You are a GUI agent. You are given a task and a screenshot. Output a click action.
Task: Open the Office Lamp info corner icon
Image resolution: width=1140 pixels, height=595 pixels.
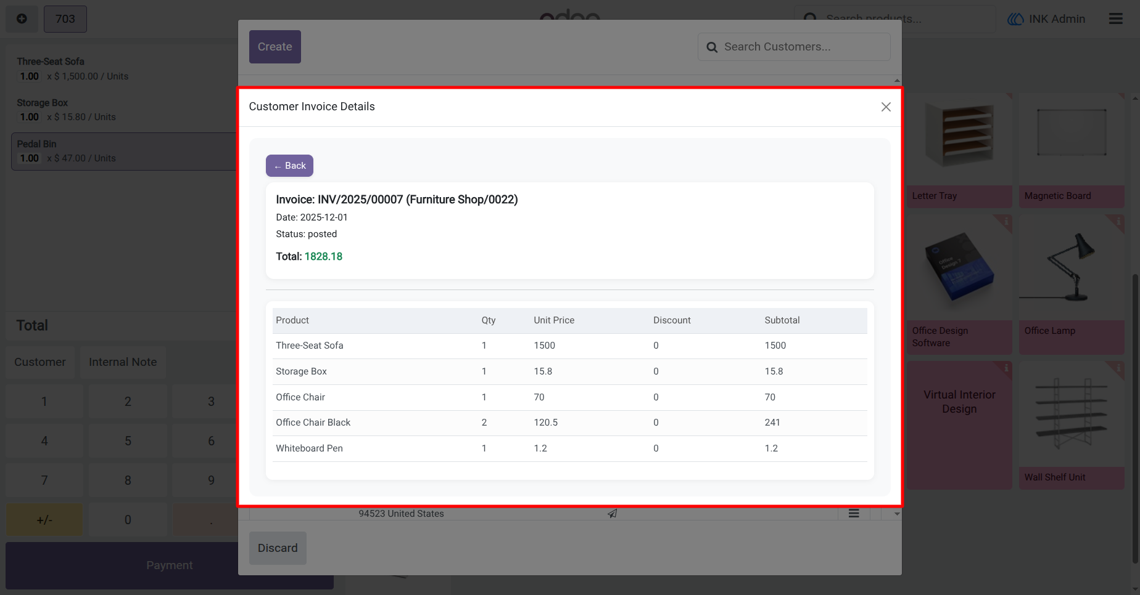[x=1117, y=222]
